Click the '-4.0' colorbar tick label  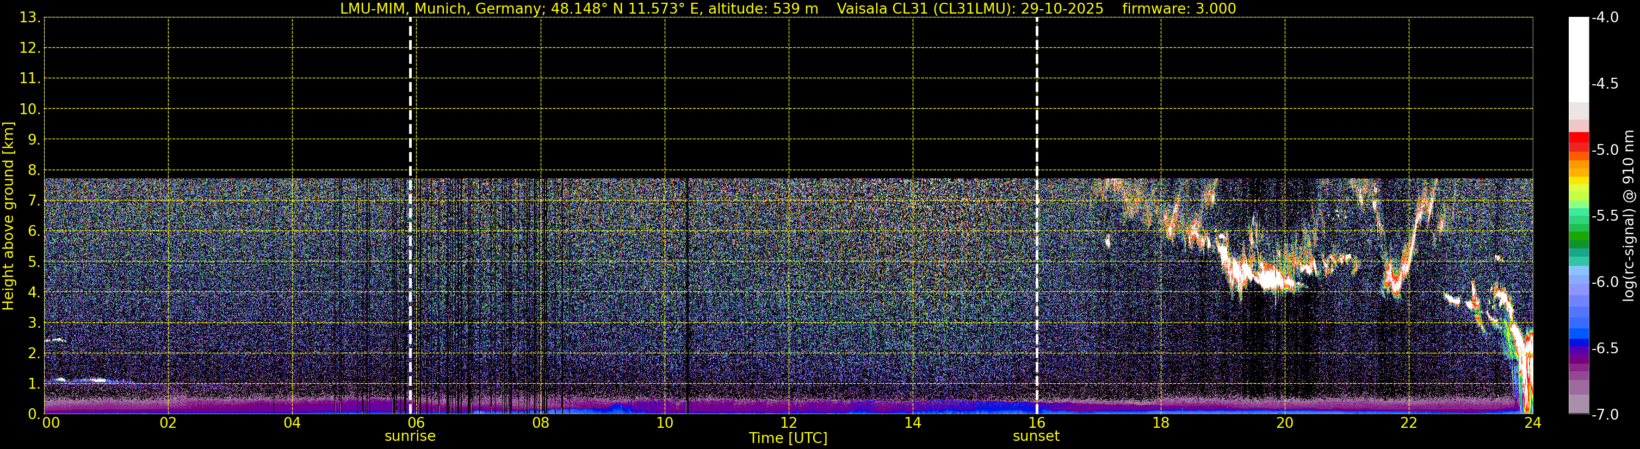1604,17
